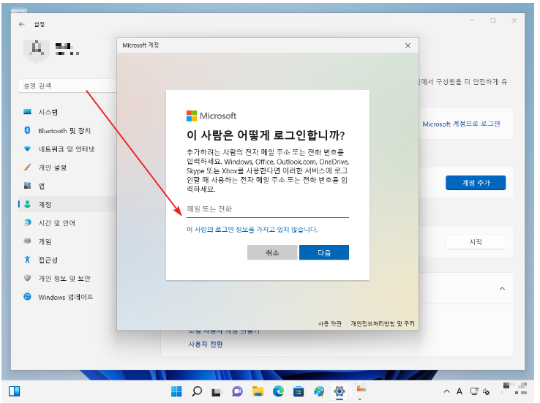Open the widgets icon at taskbar left

pyautogui.click(x=15, y=391)
